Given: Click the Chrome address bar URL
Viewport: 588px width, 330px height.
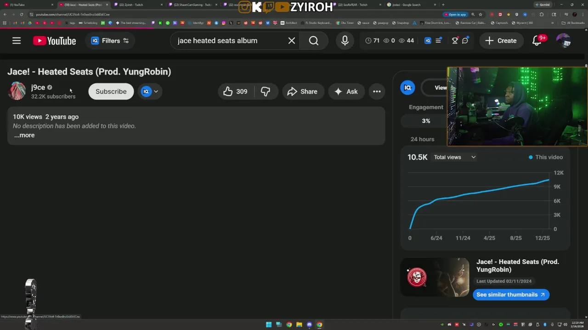Looking at the screenshot, I should click(73, 14).
